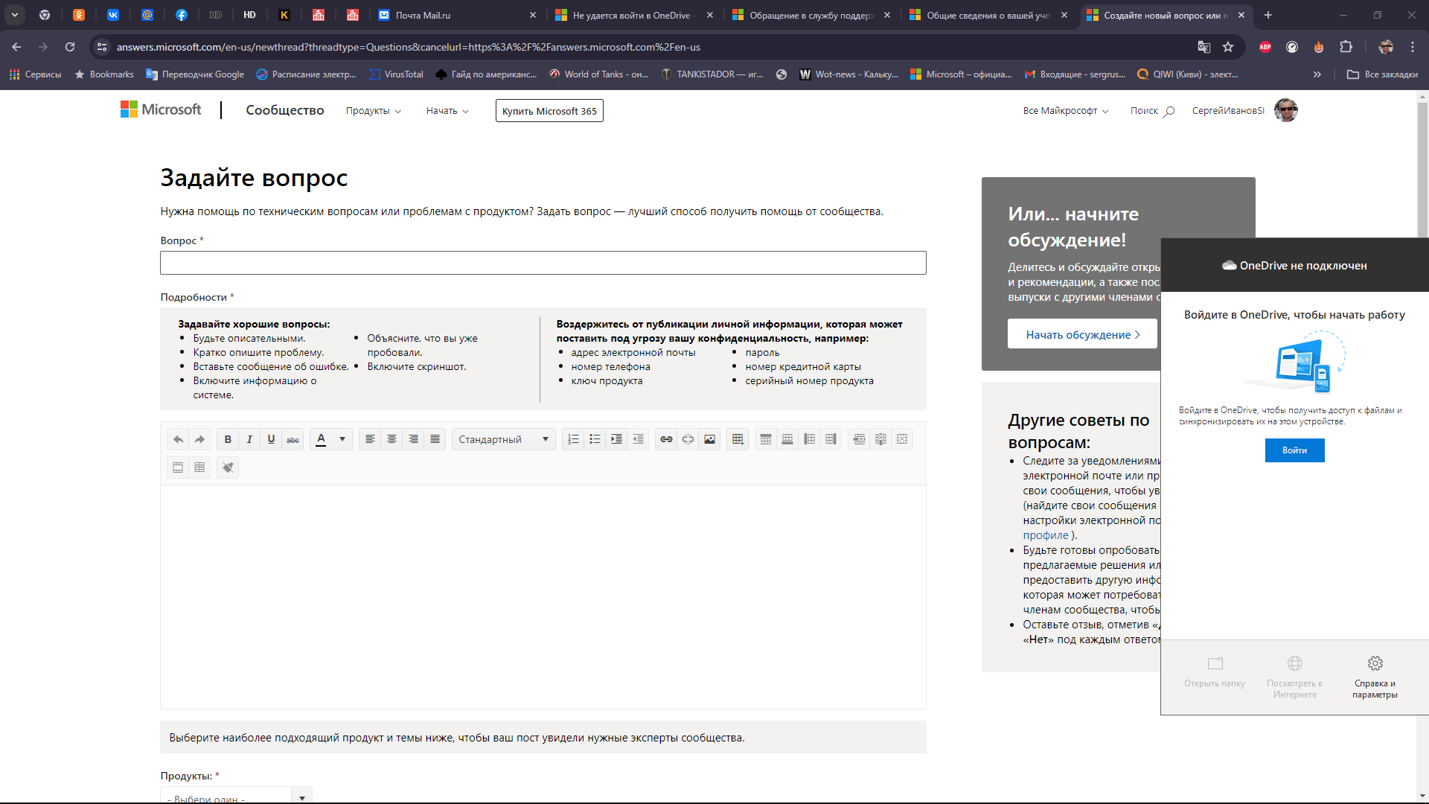The width and height of the screenshot is (1429, 804).
Task: Click the Вопрос title input field
Action: point(543,263)
